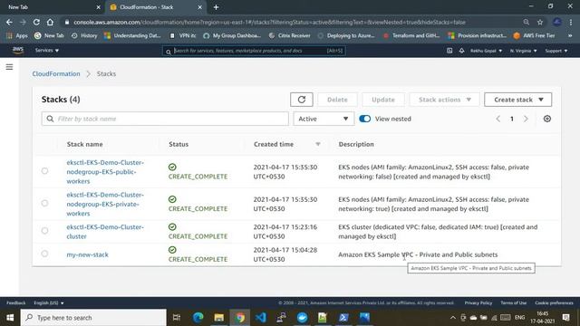The height and width of the screenshot is (326, 580).
Task: Open Windows Start menu
Action: pos(10,318)
